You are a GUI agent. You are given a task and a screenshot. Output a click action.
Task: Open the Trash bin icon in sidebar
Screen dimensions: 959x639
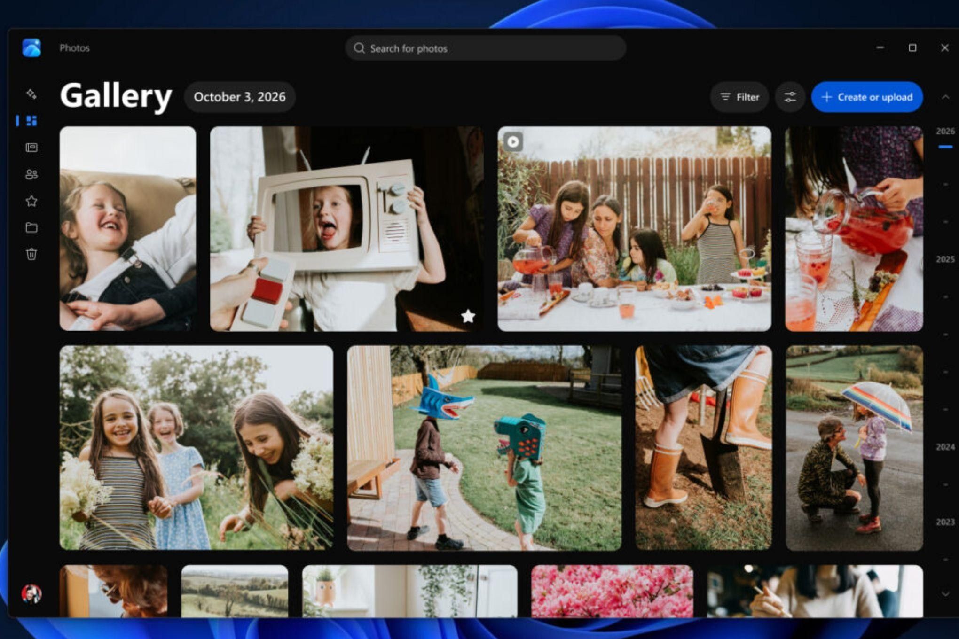(x=31, y=254)
